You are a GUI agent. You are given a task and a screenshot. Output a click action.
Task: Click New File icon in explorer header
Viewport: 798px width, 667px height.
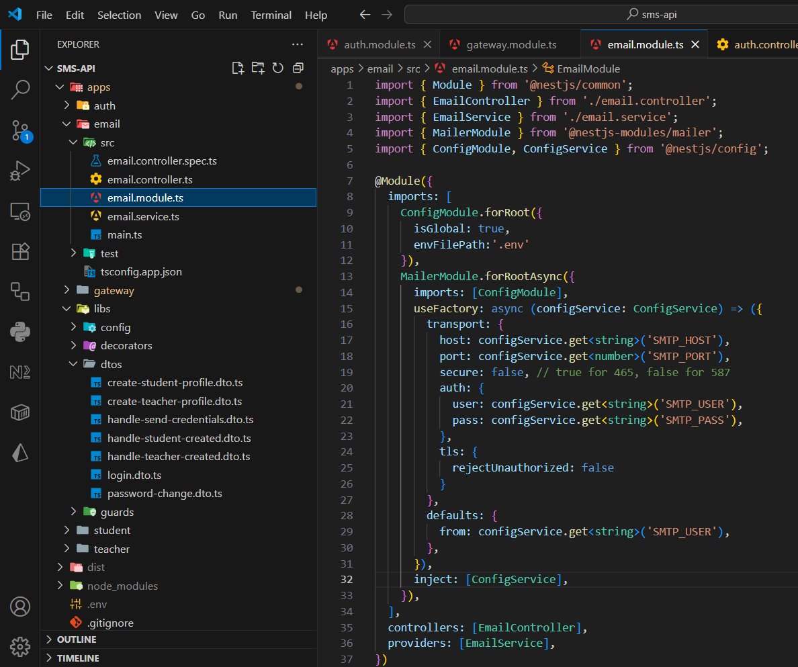click(x=238, y=68)
